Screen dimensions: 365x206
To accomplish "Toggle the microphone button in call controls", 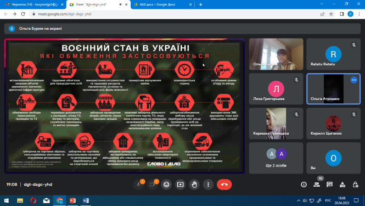I will point(138,185).
